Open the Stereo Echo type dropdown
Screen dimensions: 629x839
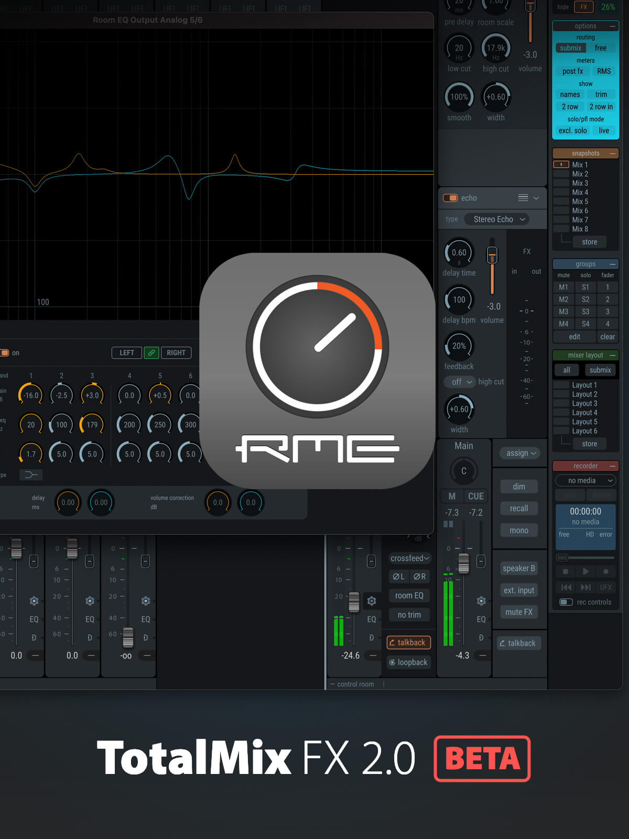pos(497,219)
